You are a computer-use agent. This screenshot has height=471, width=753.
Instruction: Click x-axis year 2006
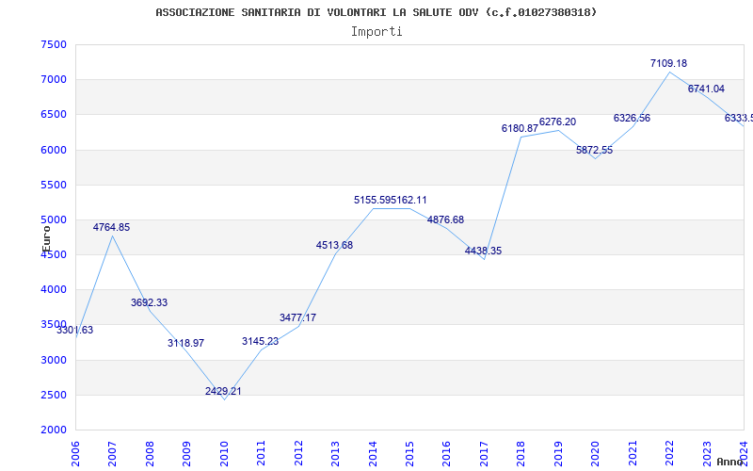75,453
